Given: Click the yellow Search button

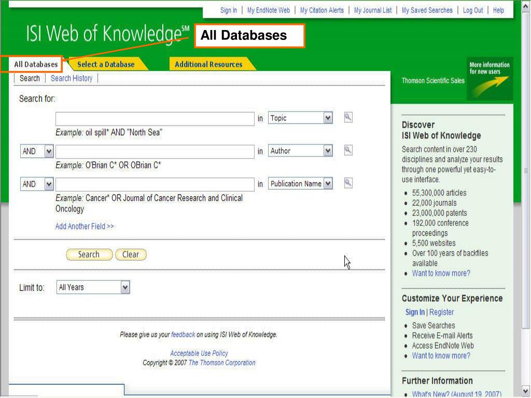Looking at the screenshot, I should [x=89, y=254].
